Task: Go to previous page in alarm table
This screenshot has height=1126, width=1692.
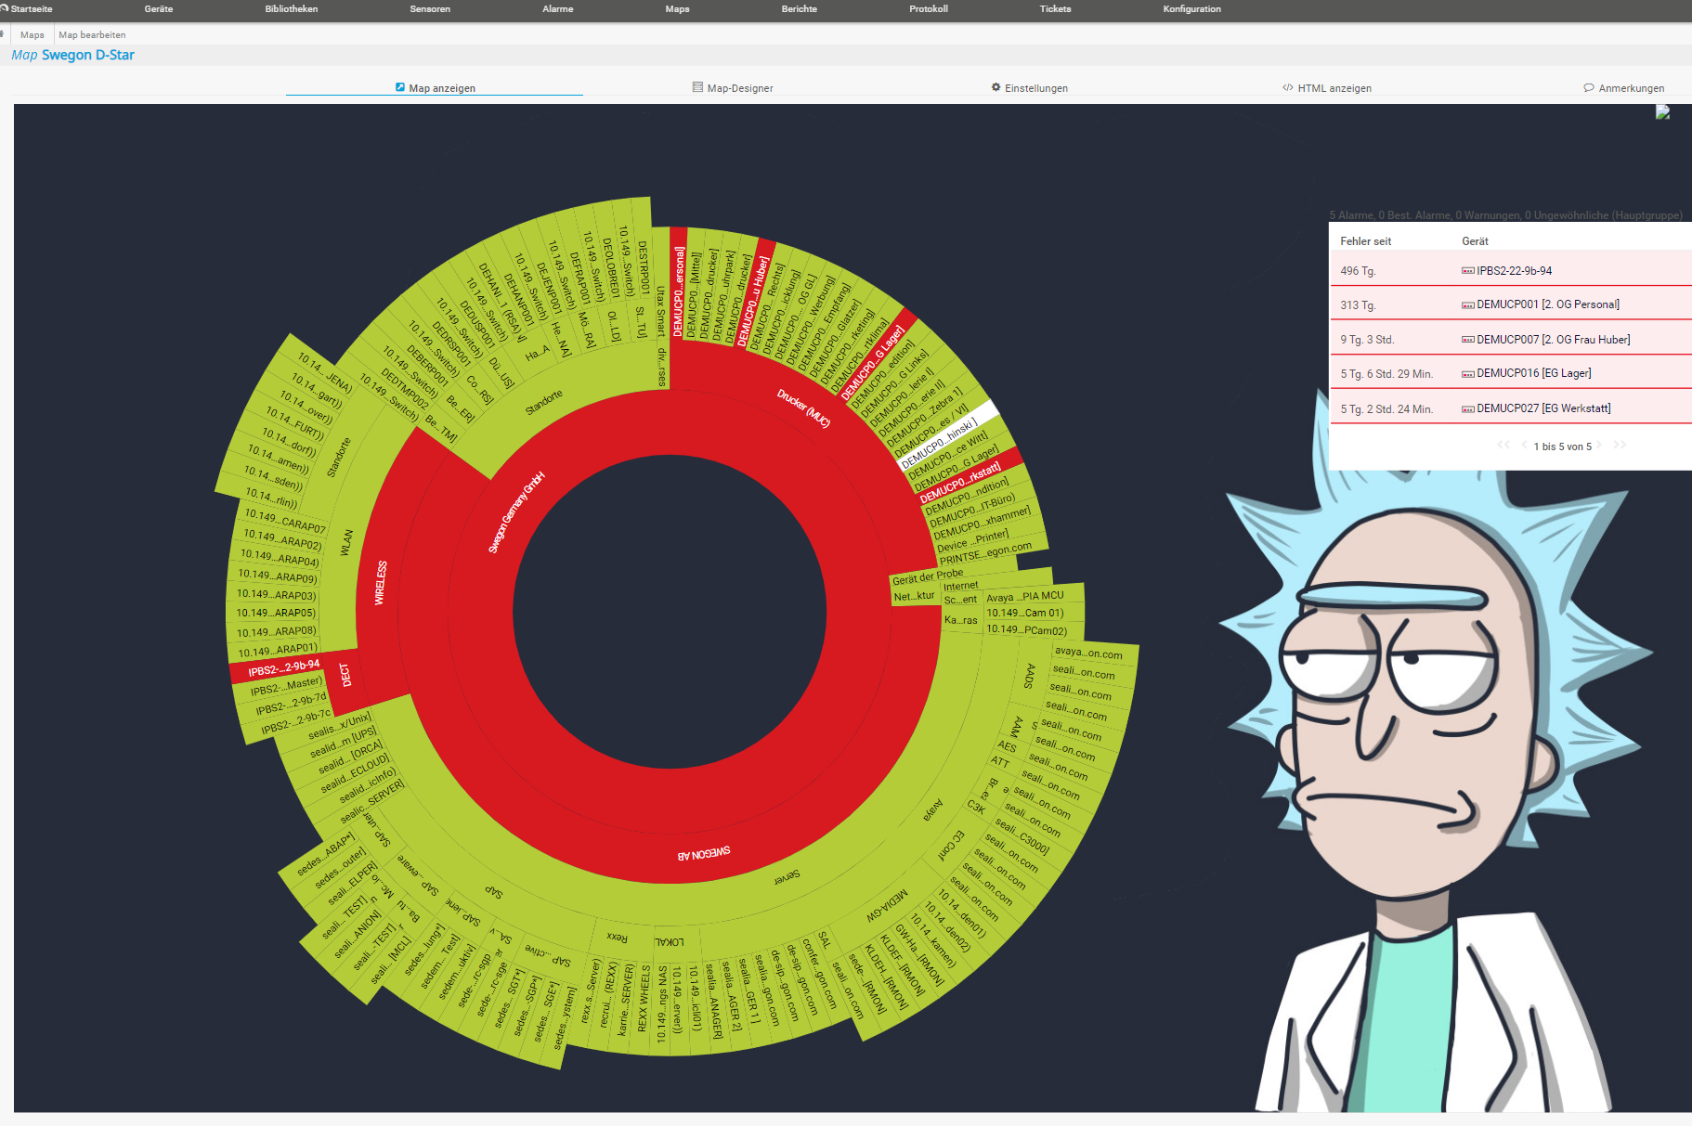Action: tap(1523, 446)
